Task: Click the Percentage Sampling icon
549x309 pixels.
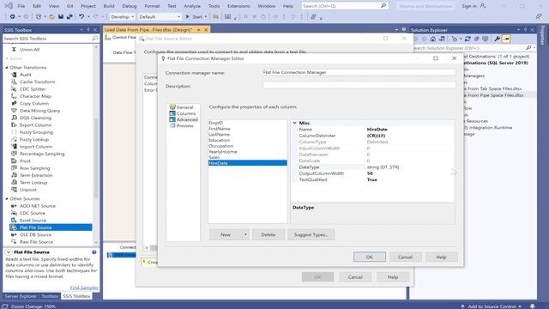Action: pos(14,154)
